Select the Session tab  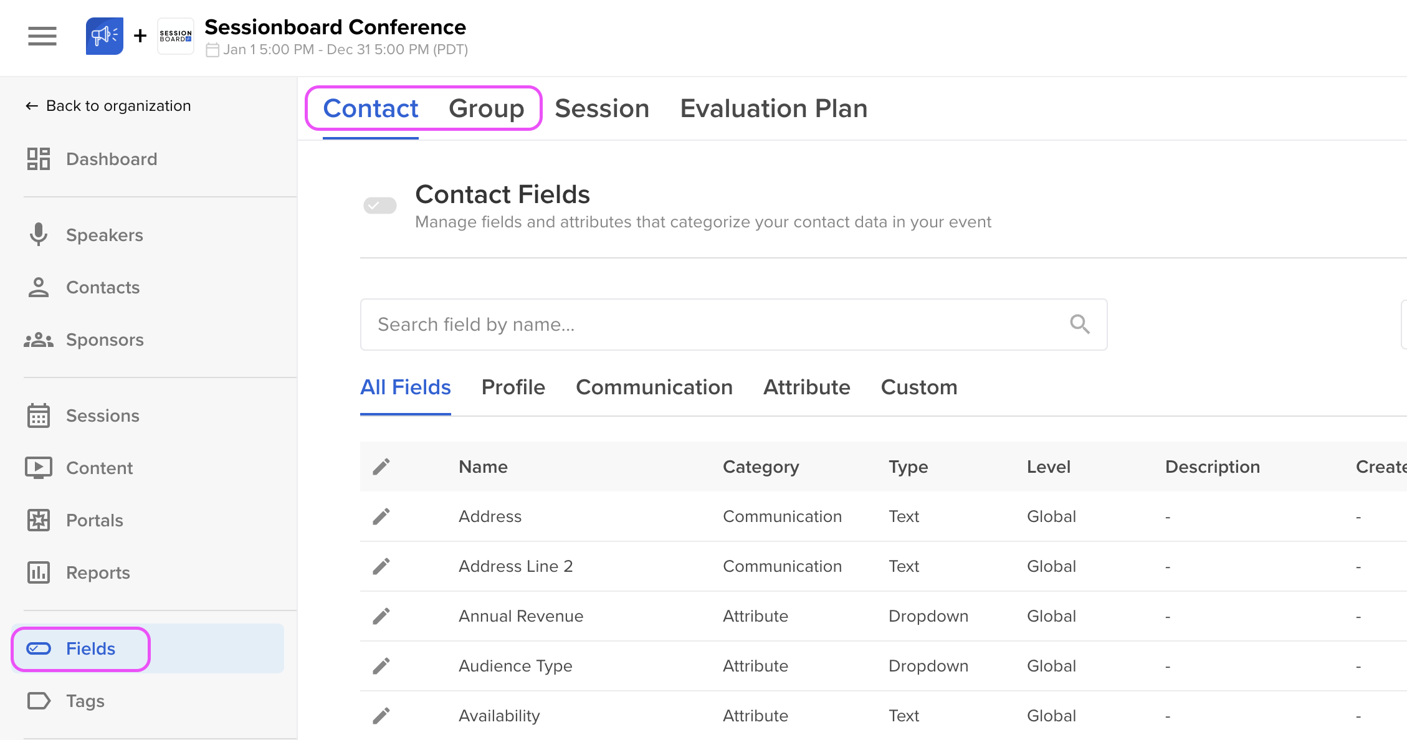pyautogui.click(x=602, y=108)
